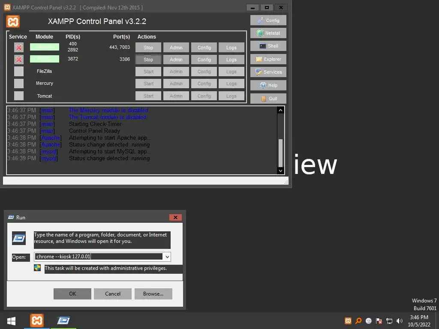
Task: Click the show desktop strip beside the clock
Action: [x=437, y=320]
